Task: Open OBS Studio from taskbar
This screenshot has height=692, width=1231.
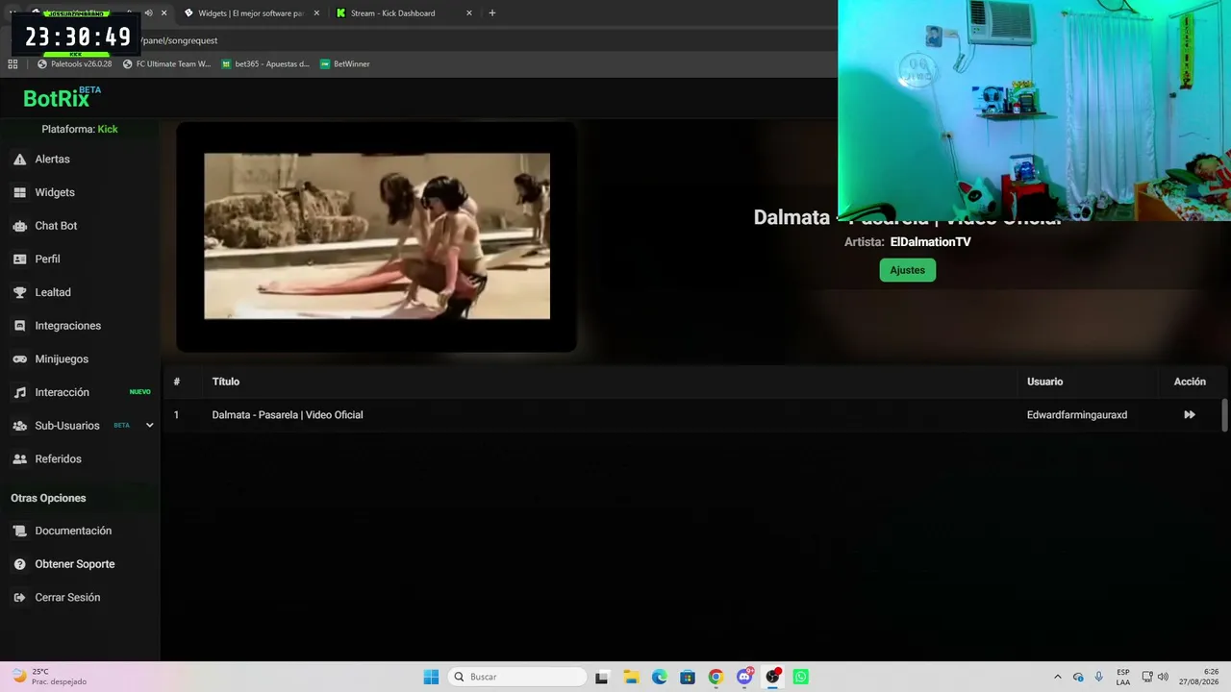Action: [772, 677]
